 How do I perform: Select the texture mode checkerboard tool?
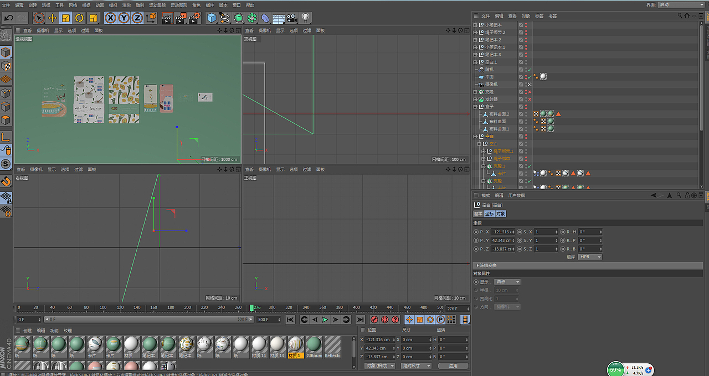coord(6,65)
